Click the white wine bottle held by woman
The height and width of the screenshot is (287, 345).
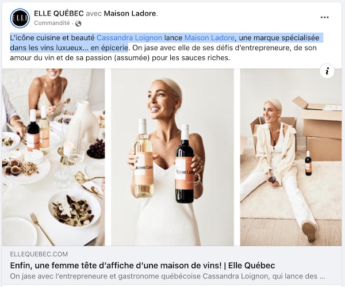143,158
